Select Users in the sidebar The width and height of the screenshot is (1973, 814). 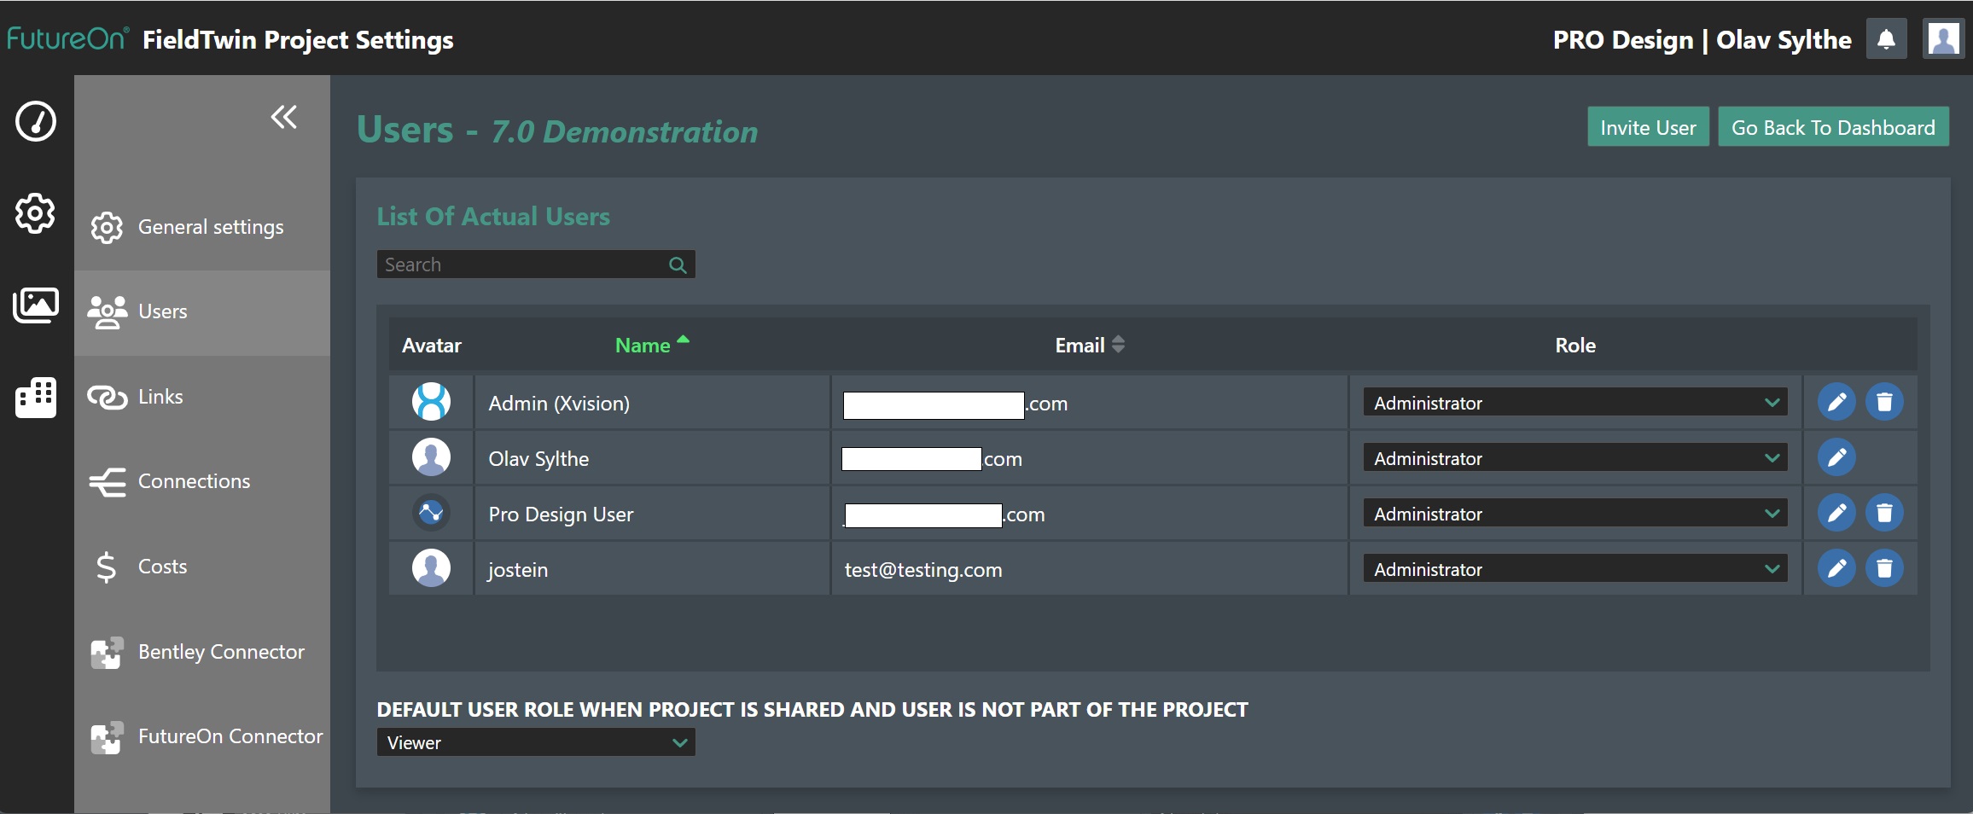click(x=202, y=312)
